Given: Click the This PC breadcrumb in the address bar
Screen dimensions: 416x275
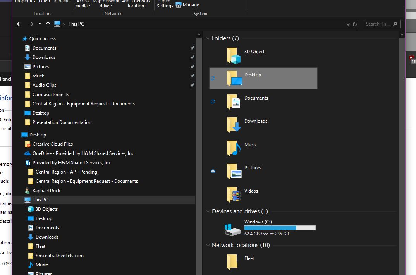Looking at the screenshot, I should tap(76, 24).
